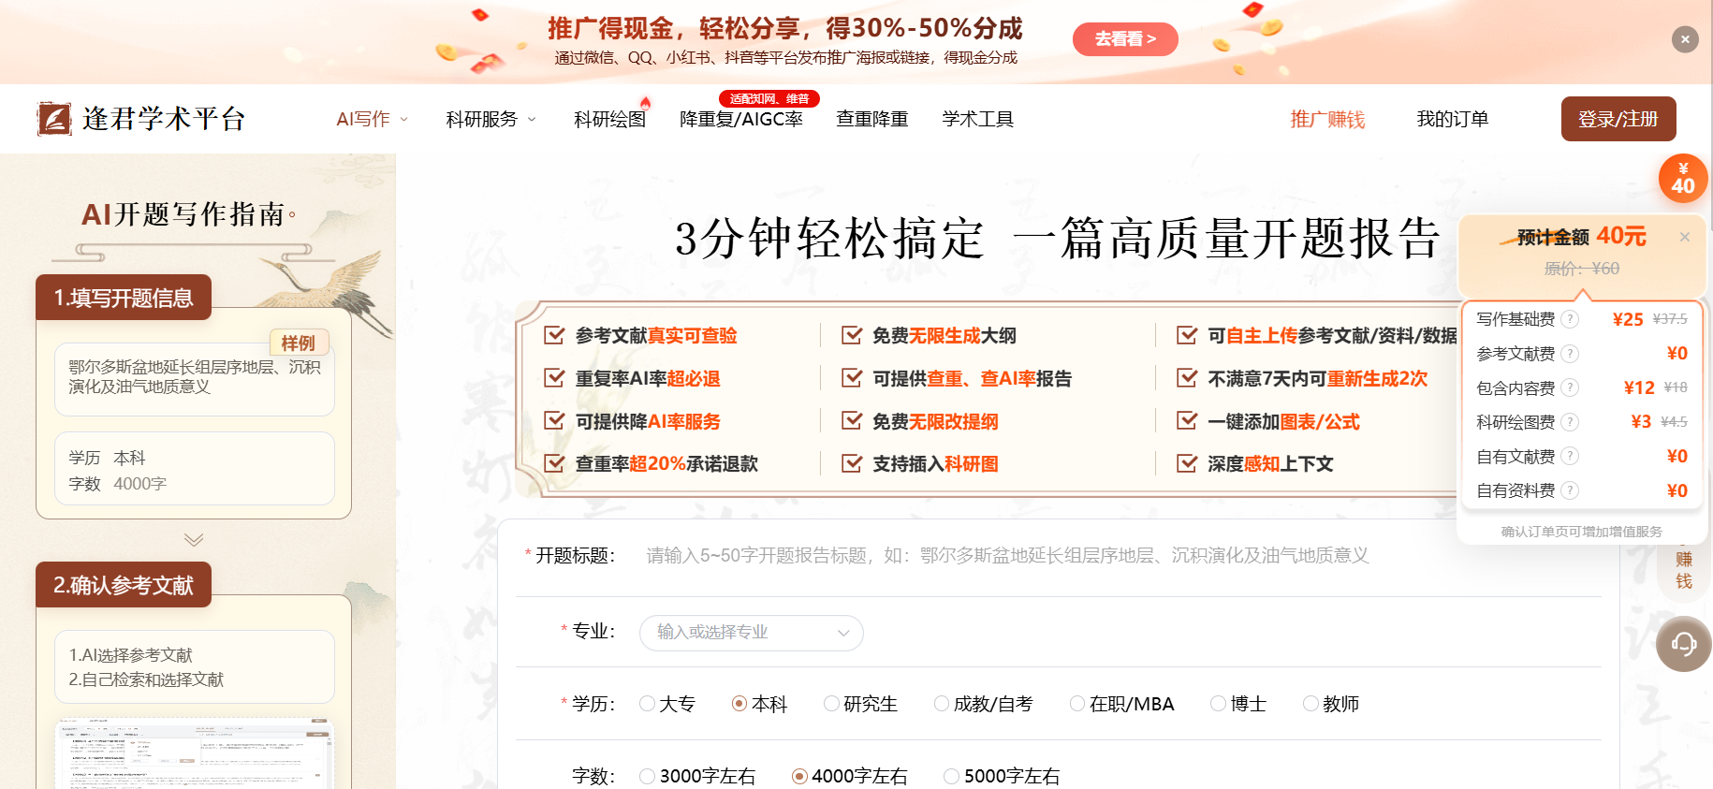Select 博士 education level
This screenshot has width=1713, height=789.
coord(1238,704)
